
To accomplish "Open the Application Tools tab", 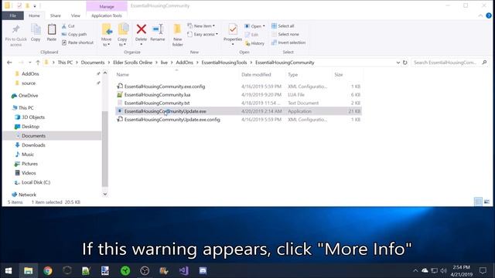I will (x=107, y=15).
